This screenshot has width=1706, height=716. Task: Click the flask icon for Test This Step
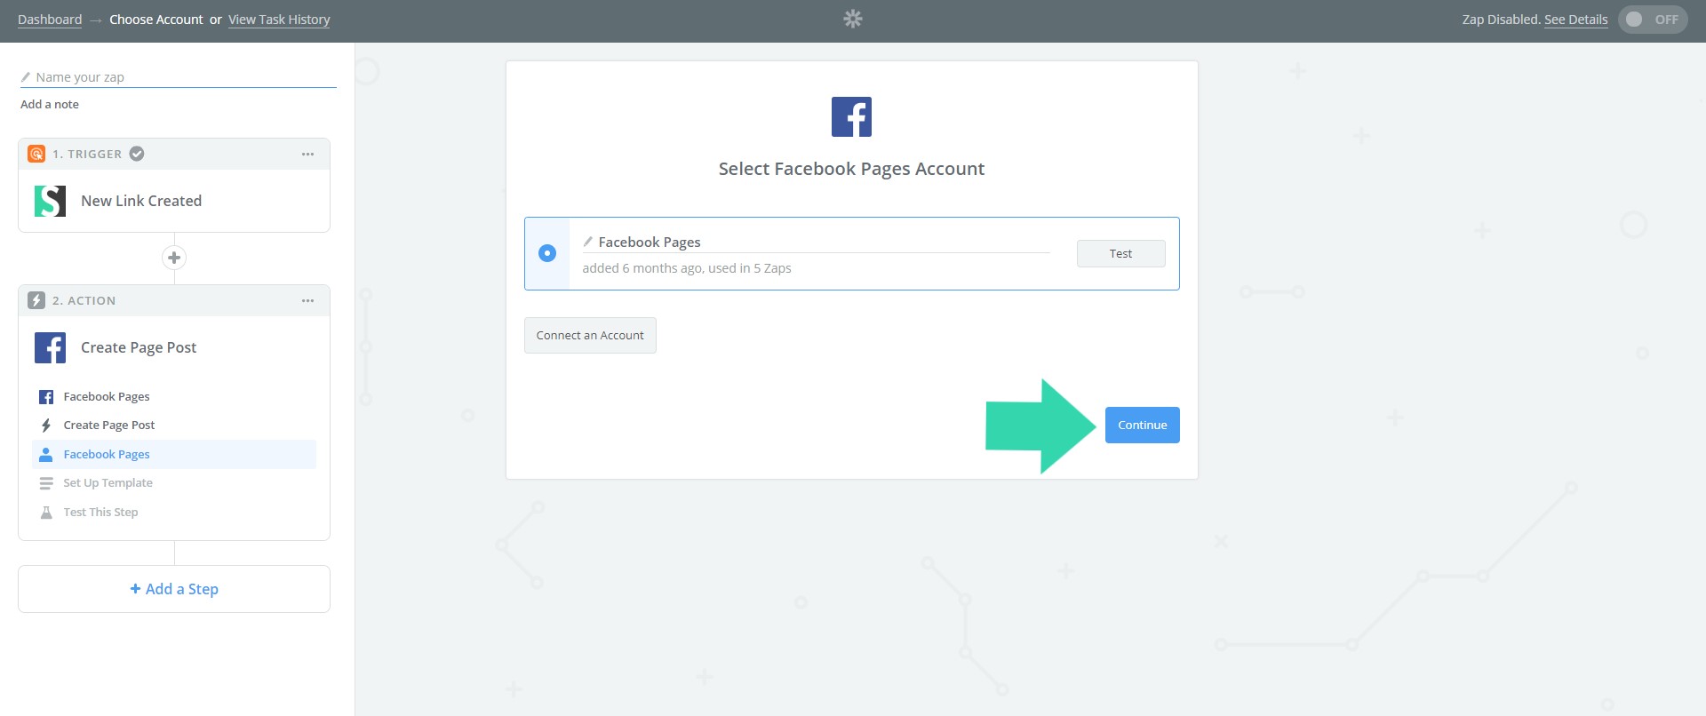tap(46, 513)
